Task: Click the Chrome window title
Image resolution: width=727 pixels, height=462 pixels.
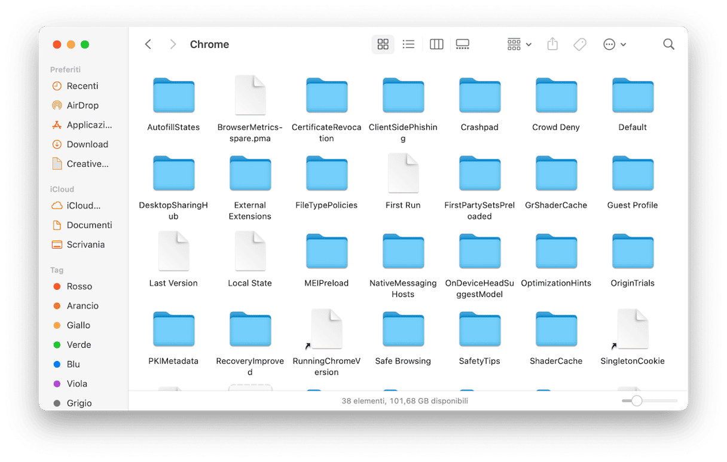Action: click(x=209, y=44)
